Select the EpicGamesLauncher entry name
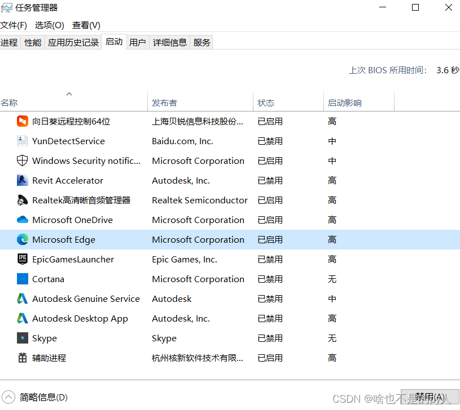 click(73, 259)
